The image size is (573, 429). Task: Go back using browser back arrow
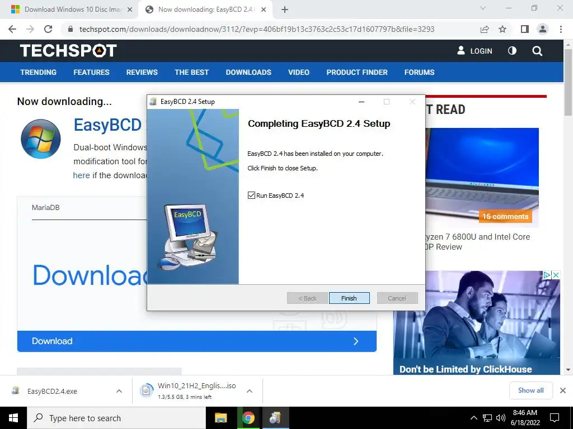pyautogui.click(x=12, y=29)
